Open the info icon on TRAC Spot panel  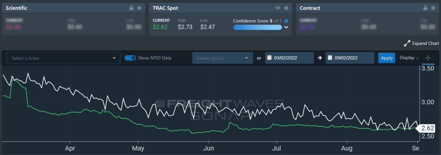click(x=286, y=8)
